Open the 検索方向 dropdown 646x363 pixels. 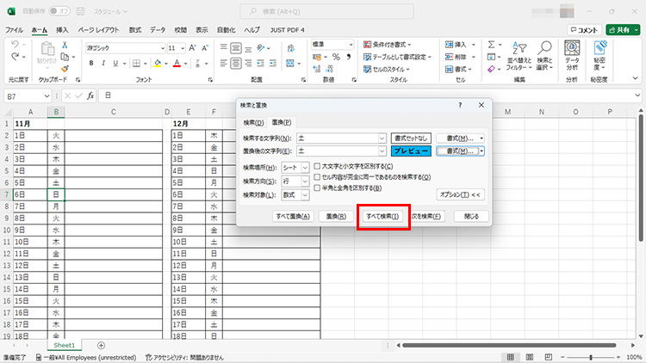[x=305, y=181]
